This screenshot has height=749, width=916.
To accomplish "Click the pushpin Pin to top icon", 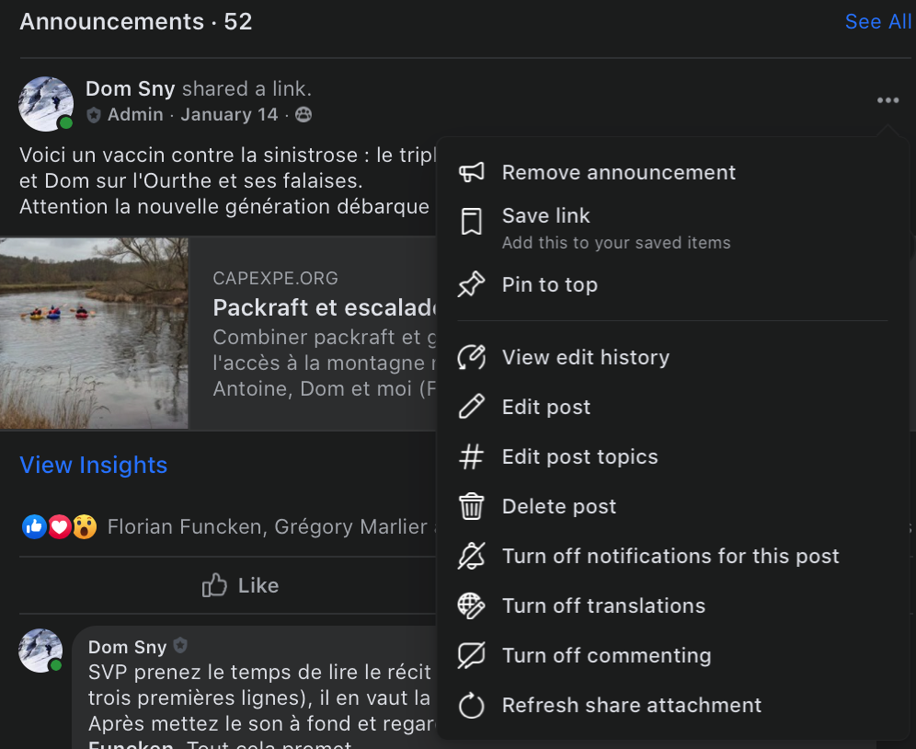I will [472, 284].
